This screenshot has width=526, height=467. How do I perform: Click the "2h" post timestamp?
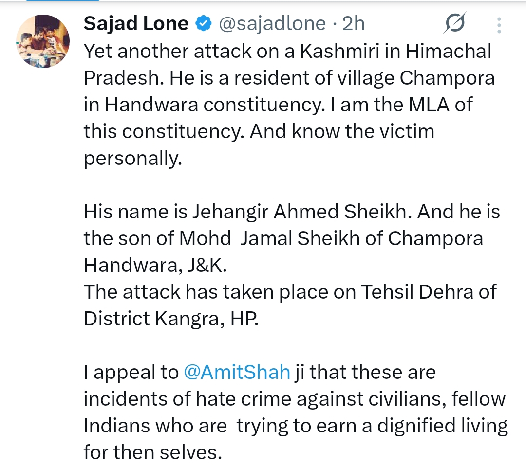click(x=354, y=23)
